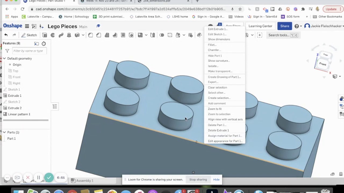Select the Revolve tool
The width and height of the screenshot is (344, 193).
click(x=53, y=35)
